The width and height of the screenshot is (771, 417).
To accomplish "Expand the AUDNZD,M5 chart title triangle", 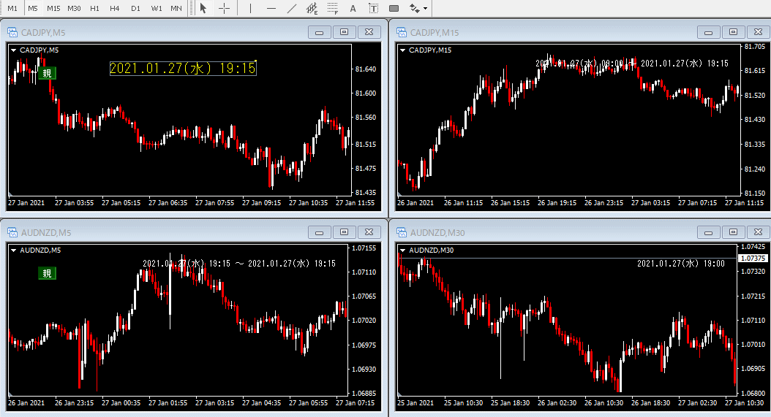I will pyautogui.click(x=14, y=250).
